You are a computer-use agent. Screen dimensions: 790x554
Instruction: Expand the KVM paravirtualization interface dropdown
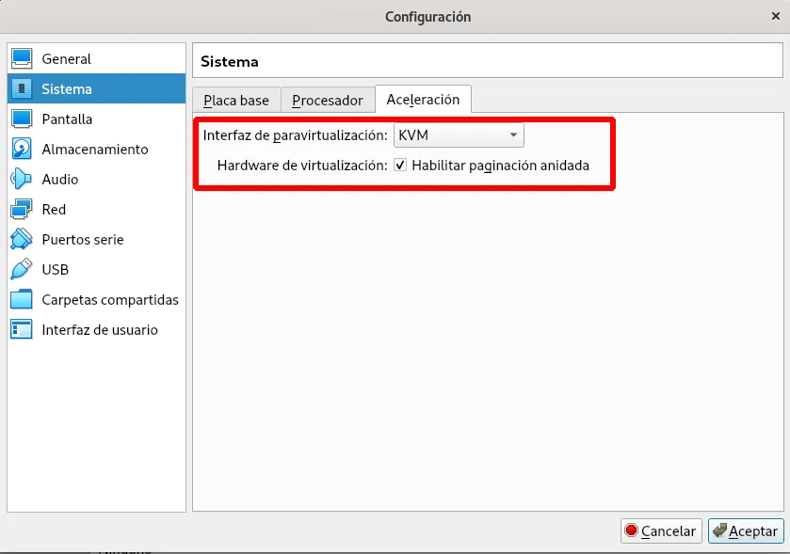[x=459, y=135]
